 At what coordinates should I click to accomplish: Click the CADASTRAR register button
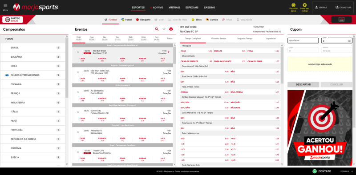pyautogui.click(x=343, y=8)
